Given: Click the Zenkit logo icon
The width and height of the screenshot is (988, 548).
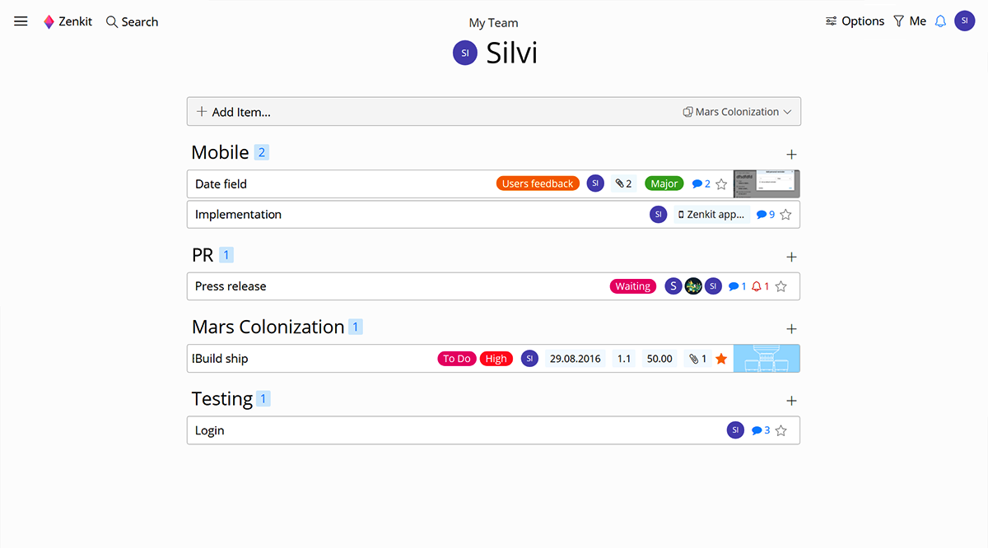Looking at the screenshot, I should coord(49,22).
